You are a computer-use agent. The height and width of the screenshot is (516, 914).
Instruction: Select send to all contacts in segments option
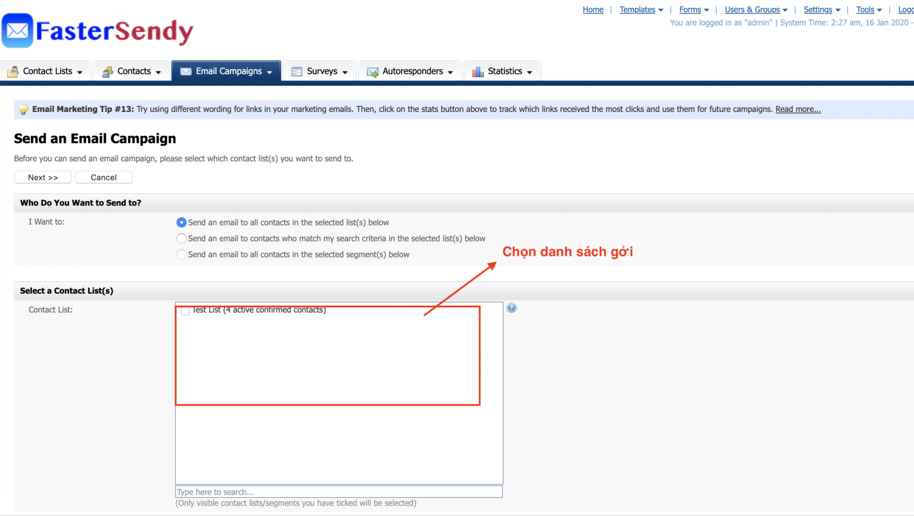[182, 254]
